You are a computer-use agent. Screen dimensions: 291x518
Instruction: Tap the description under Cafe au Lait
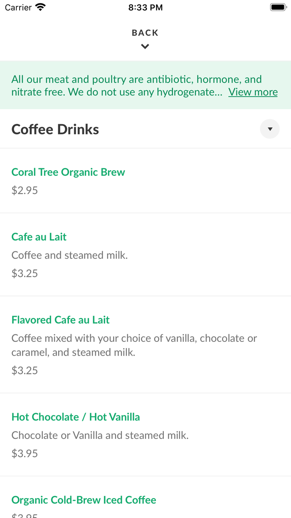(69, 255)
